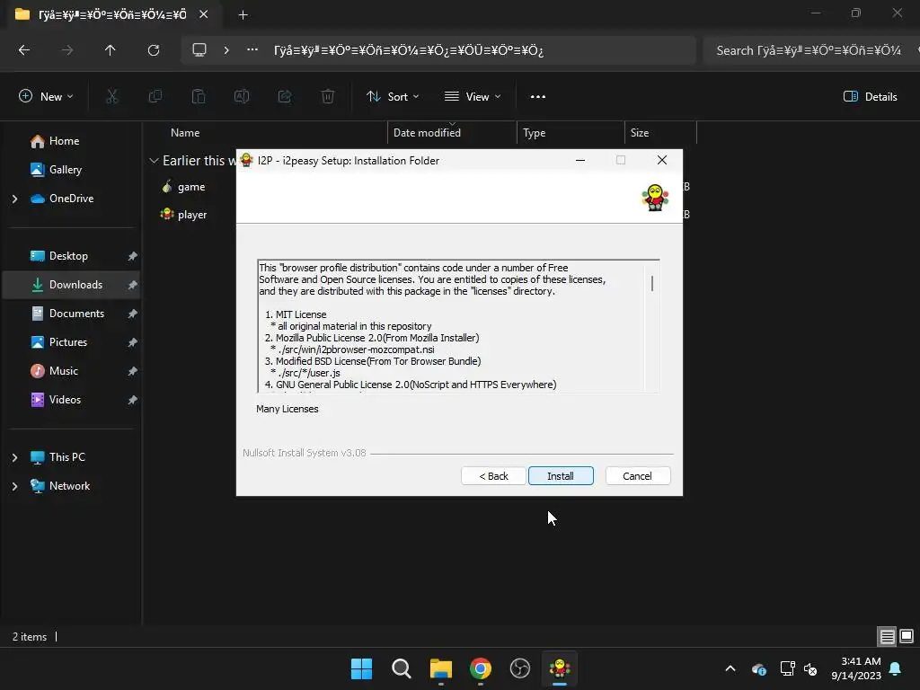Click the Delete trash icon

pyautogui.click(x=328, y=97)
